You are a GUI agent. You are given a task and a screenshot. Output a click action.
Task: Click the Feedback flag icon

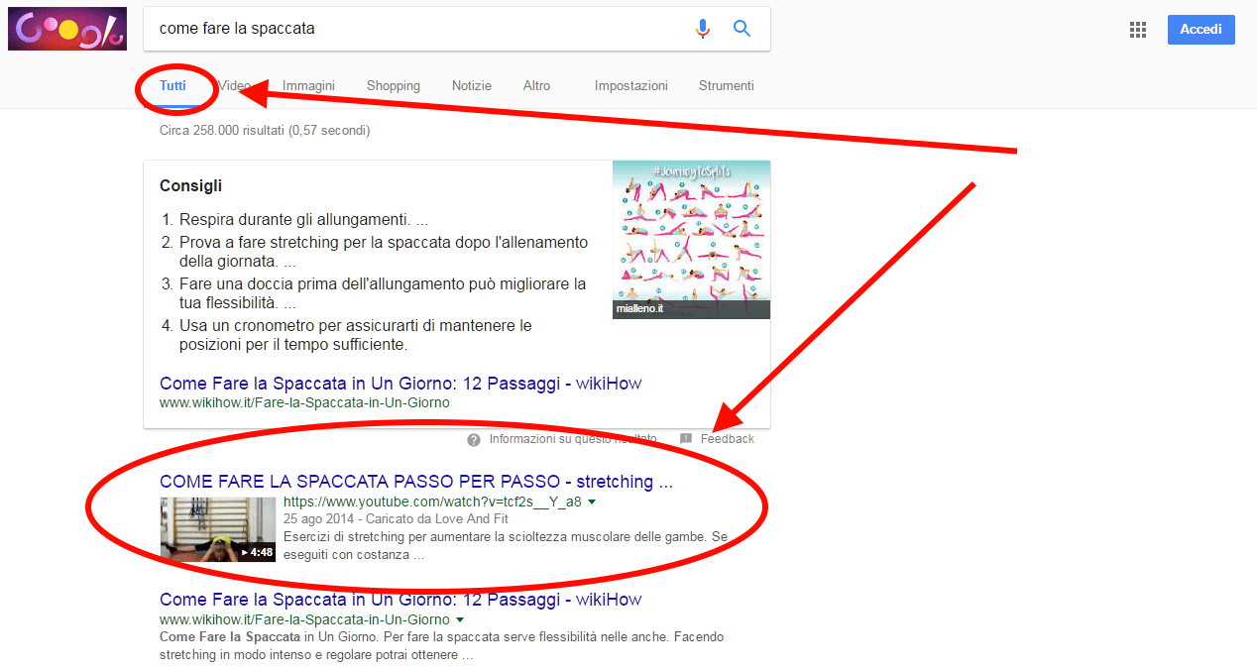coord(688,438)
